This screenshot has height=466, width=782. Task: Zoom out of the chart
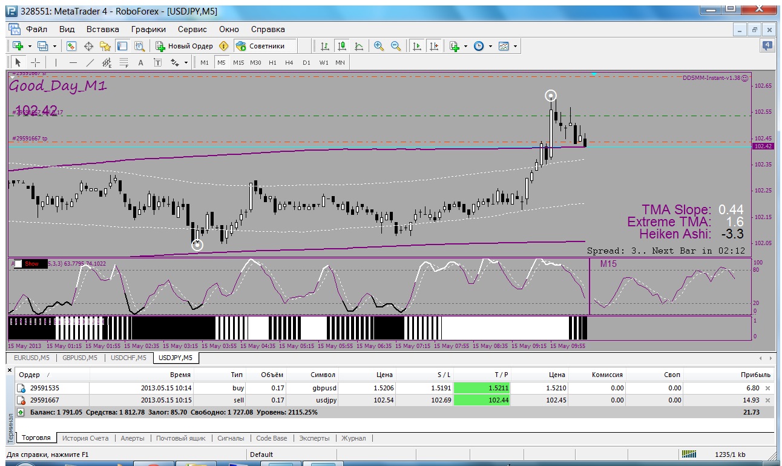tap(396, 46)
